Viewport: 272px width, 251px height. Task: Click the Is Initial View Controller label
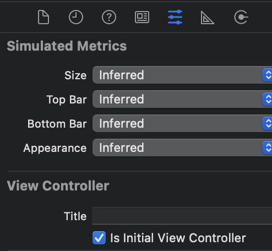(178, 238)
